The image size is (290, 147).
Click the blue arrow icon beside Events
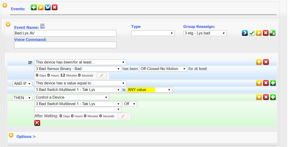[x=48, y=8]
